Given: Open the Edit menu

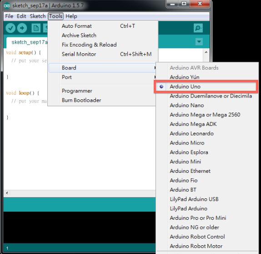Looking at the screenshot, I should pyautogui.click(x=21, y=16).
